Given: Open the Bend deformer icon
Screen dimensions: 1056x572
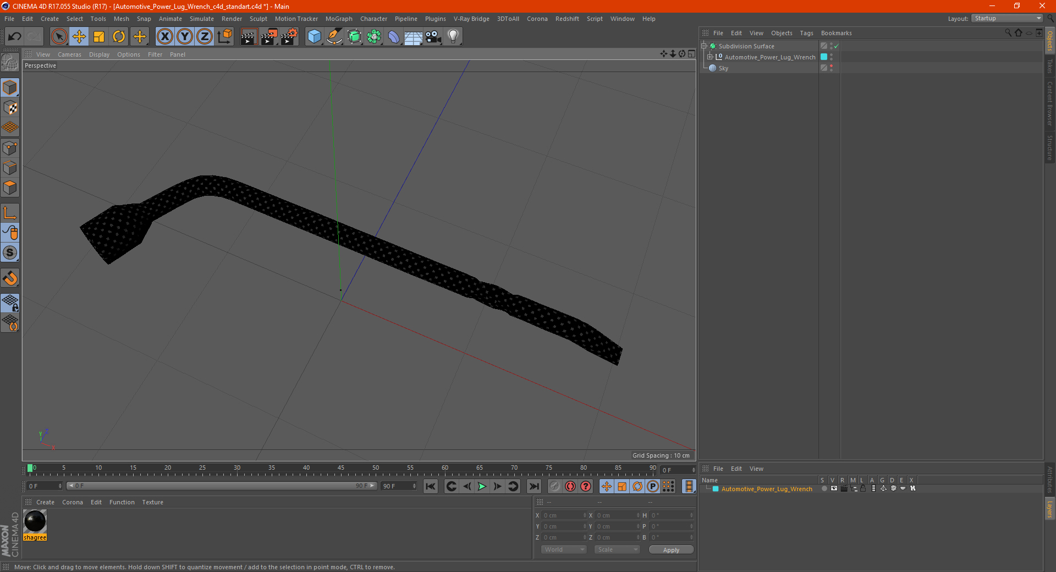Looking at the screenshot, I should (394, 37).
